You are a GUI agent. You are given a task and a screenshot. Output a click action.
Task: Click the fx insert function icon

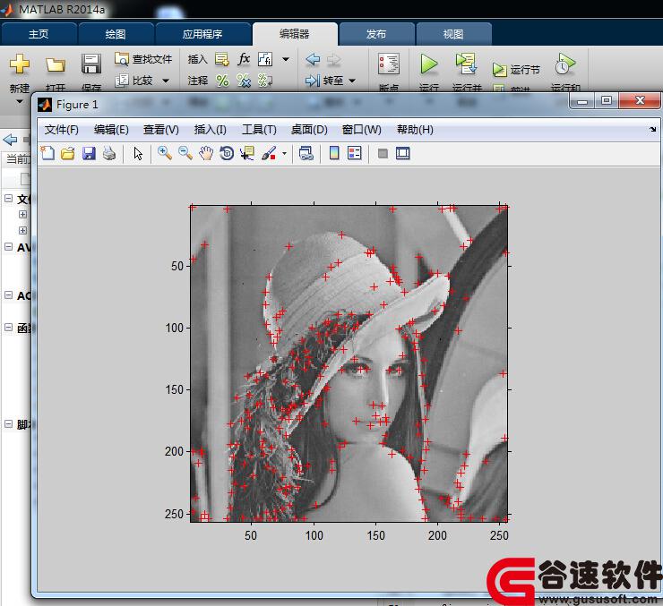(244, 59)
